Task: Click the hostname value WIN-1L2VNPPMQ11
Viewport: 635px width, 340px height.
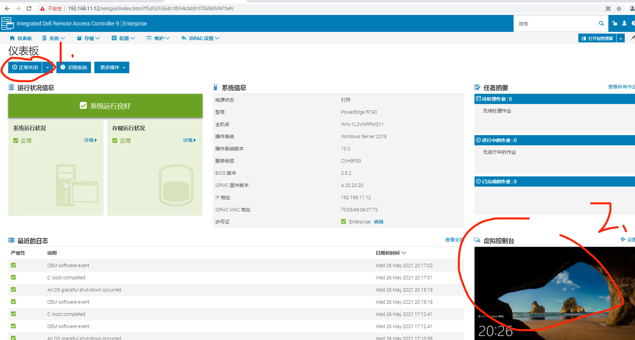Action: (362, 124)
